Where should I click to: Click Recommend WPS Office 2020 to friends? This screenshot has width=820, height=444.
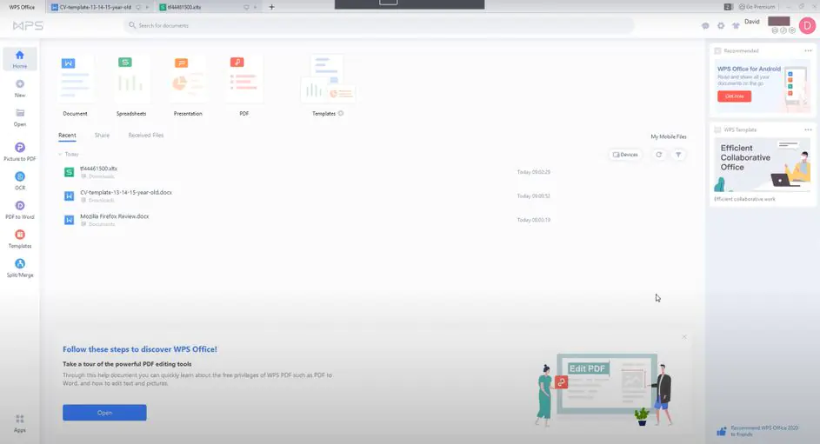click(764, 431)
